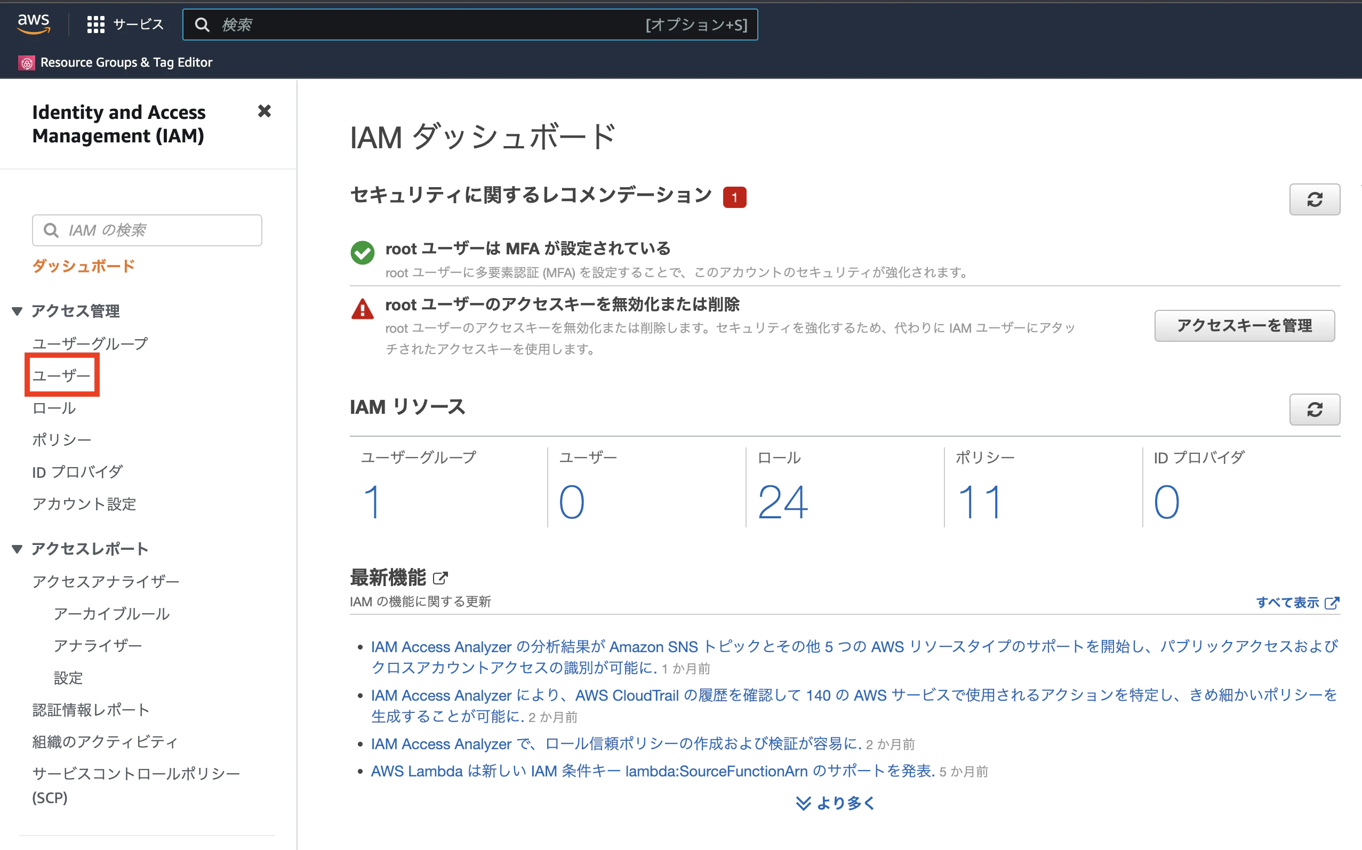The height and width of the screenshot is (850, 1362).
Task: Click the green MFA check status icon
Action: [363, 253]
